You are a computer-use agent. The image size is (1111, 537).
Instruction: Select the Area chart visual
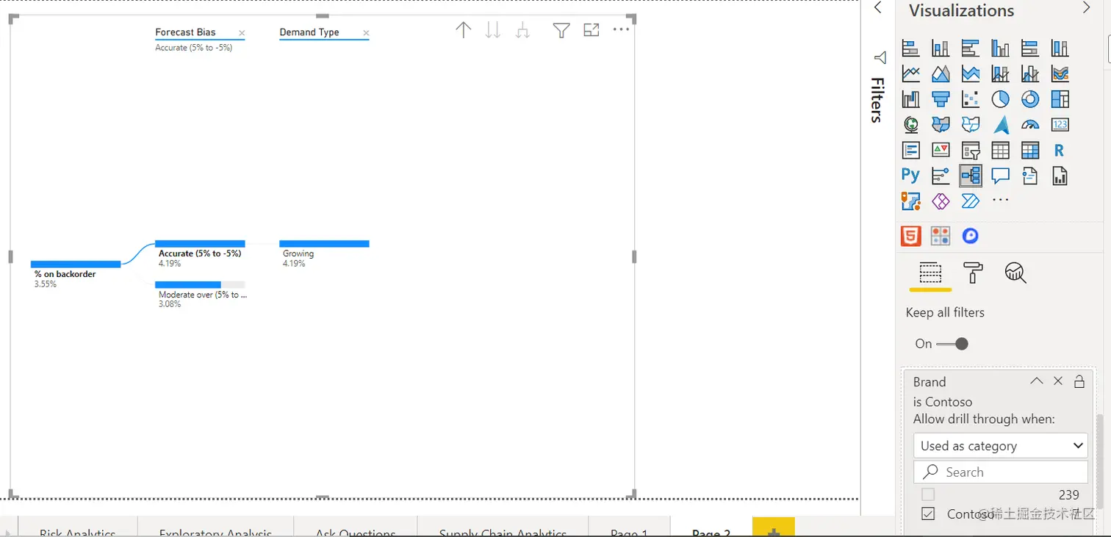click(x=941, y=73)
